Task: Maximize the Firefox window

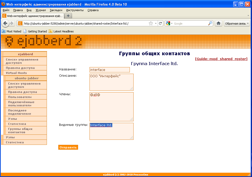Action: 242,4
